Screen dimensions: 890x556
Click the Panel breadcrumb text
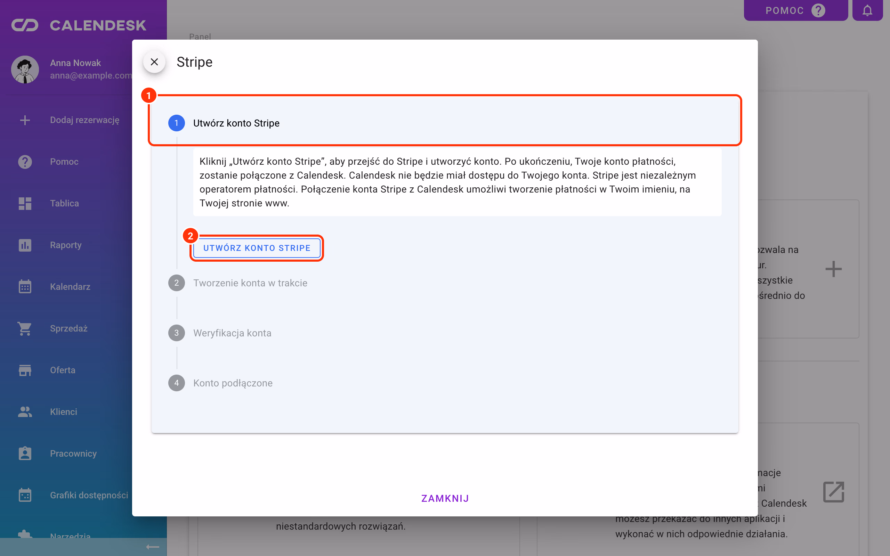click(x=200, y=36)
